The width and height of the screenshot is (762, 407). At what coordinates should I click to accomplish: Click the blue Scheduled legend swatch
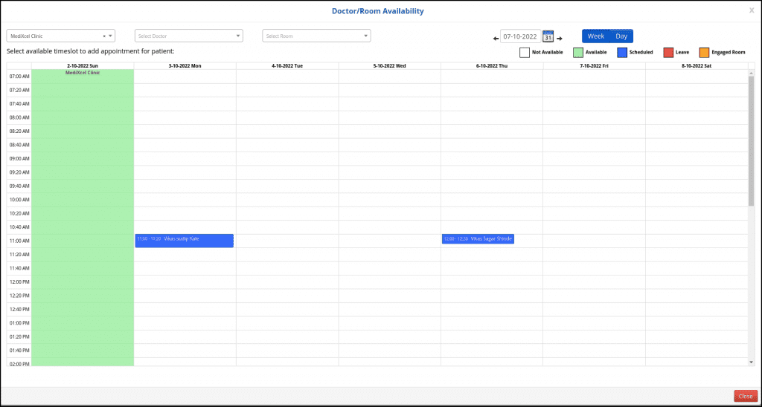click(622, 53)
